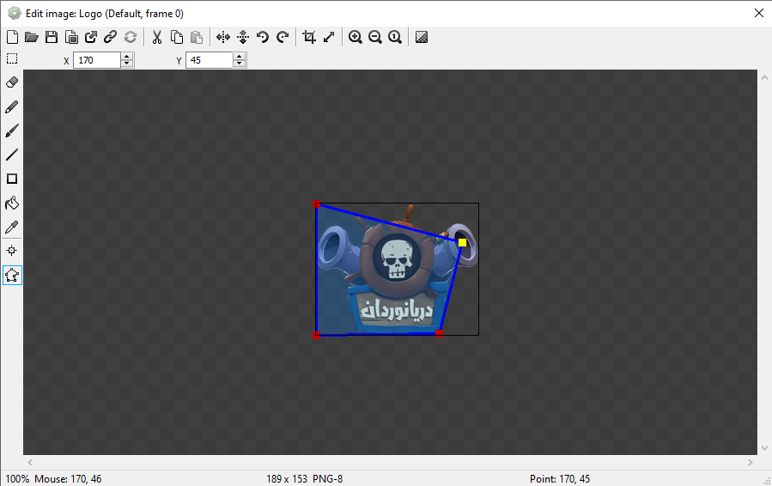Select the Pencil tool
Viewport: 772px width, 486px height.
coord(12,106)
